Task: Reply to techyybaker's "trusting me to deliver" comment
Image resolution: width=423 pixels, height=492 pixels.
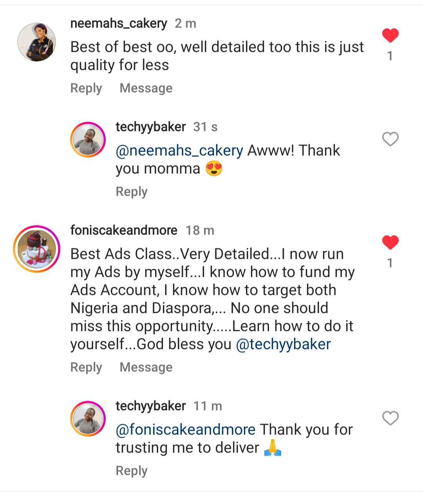Action: tap(131, 471)
